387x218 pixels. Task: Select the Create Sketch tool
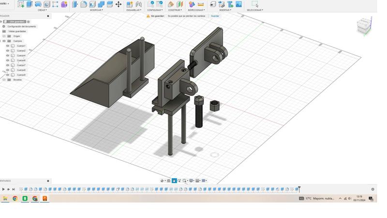click(x=21, y=4)
